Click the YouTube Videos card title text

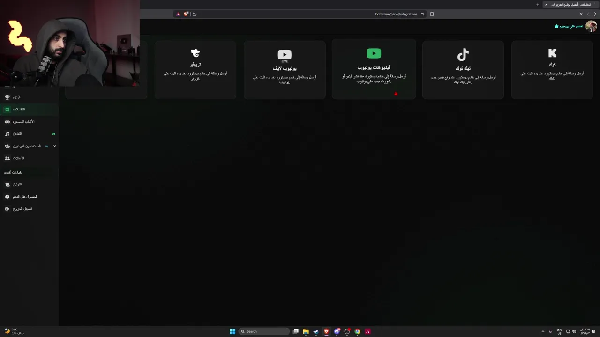374,67
